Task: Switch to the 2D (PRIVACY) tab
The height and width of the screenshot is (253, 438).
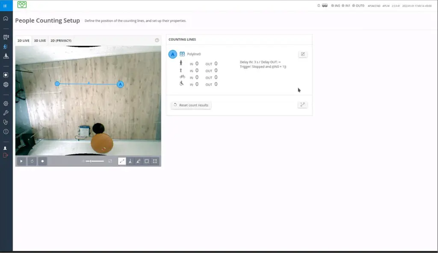Action: [61, 41]
